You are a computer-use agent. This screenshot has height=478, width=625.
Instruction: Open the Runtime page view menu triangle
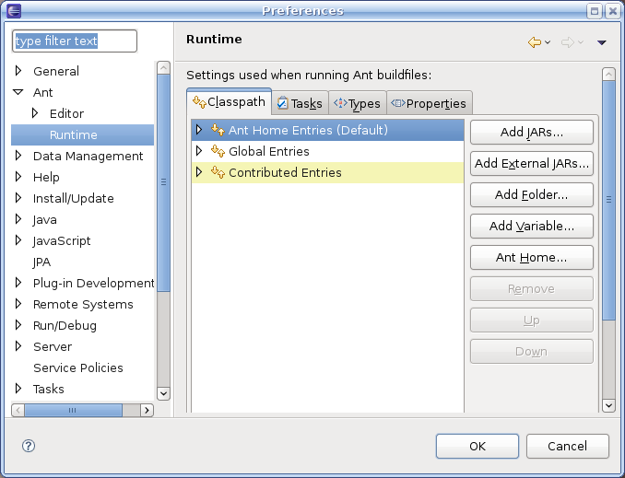point(601,42)
